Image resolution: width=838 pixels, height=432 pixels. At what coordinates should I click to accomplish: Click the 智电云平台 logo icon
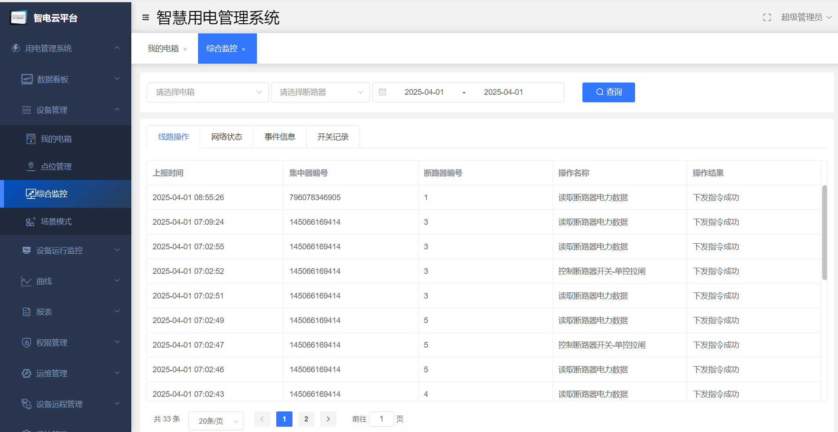tap(18, 18)
